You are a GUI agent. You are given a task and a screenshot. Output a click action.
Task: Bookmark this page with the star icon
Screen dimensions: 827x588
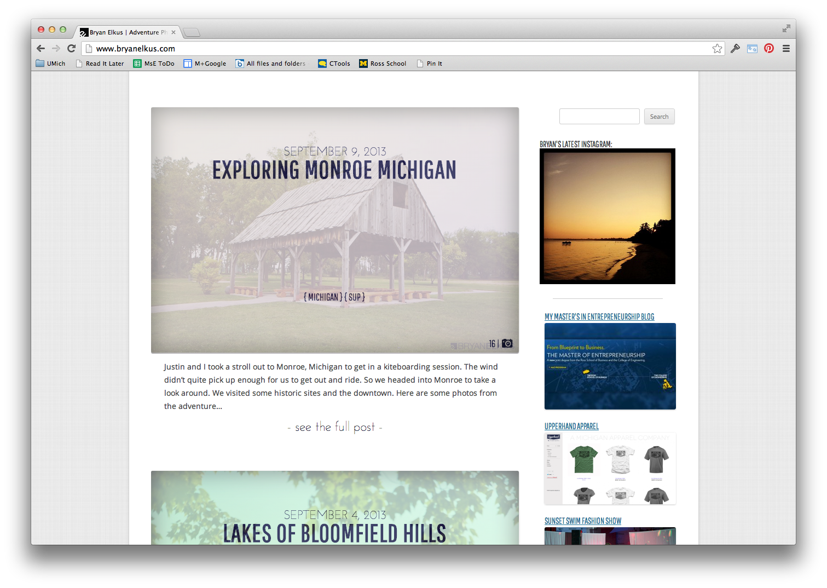point(717,49)
